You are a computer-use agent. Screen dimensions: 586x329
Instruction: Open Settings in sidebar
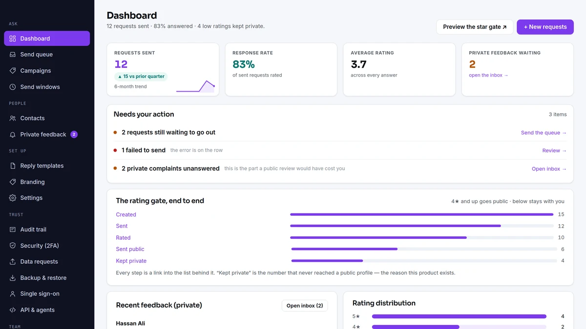click(x=47, y=198)
